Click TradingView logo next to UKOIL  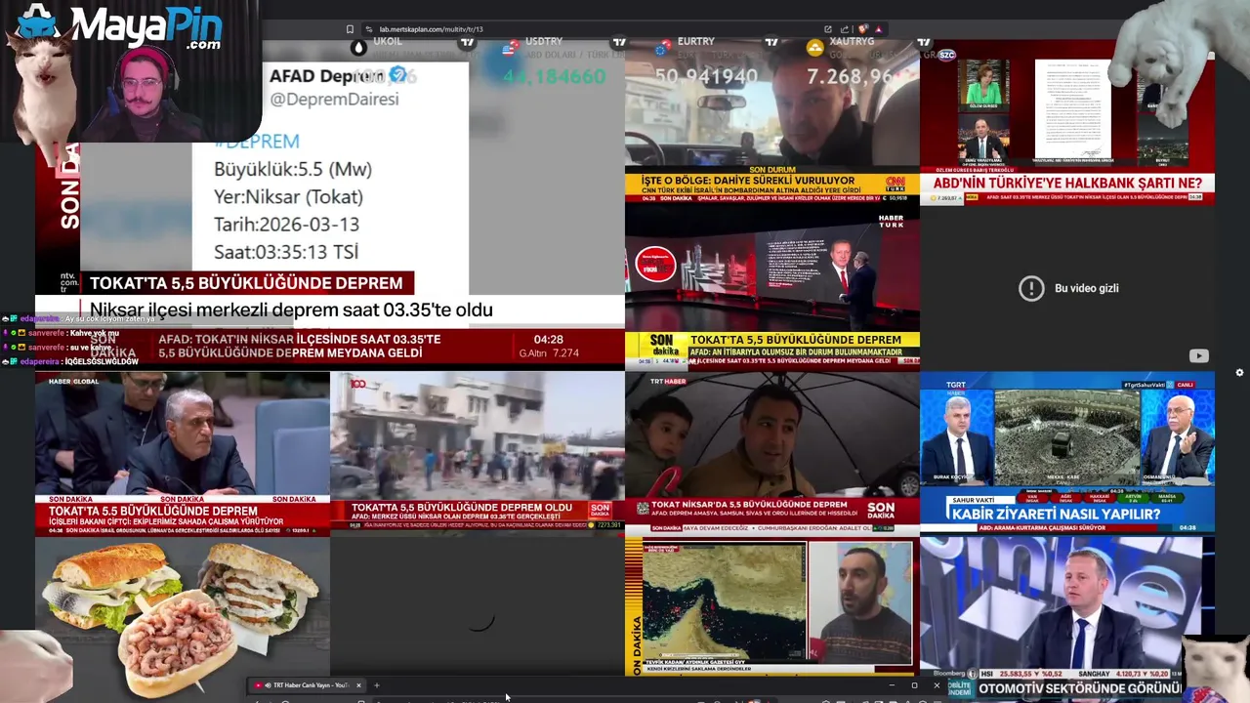coord(467,42)
